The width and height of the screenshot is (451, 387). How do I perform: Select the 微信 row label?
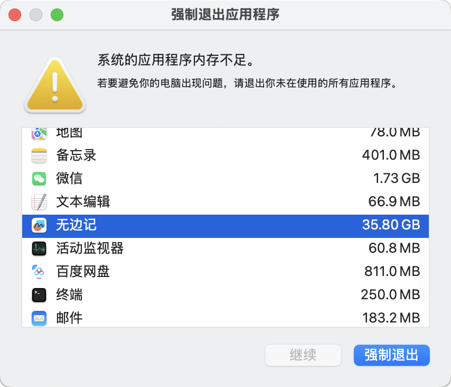[x=69, y=179]
